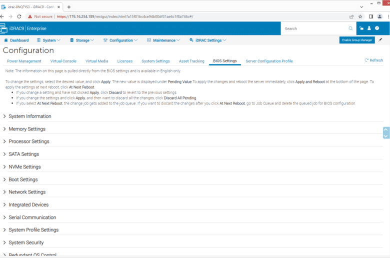
Task: Close the iDRAC9 browser tab
Action: 58,7
